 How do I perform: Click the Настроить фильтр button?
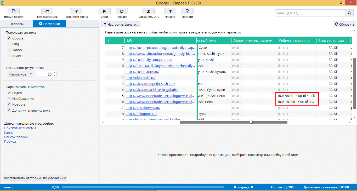coord(121,24)
